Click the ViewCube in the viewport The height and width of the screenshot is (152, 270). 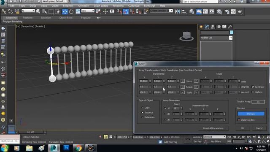click(186, 36)
